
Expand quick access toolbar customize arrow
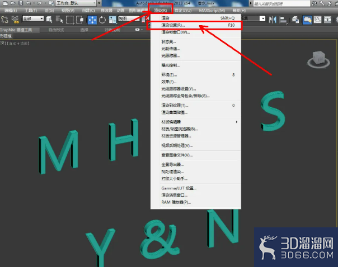99,3
